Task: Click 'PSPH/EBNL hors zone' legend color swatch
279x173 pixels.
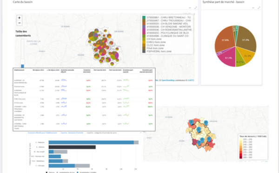Action: (144, 51)
